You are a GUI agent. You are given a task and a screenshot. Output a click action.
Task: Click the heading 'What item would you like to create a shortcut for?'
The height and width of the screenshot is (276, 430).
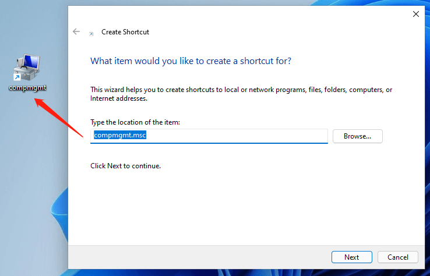pos(191,61)
